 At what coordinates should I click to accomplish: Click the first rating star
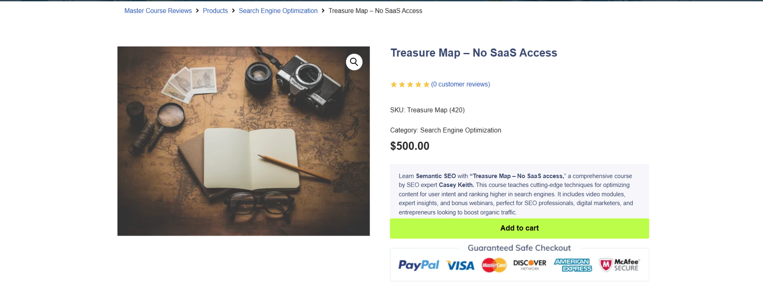point(393,84)
